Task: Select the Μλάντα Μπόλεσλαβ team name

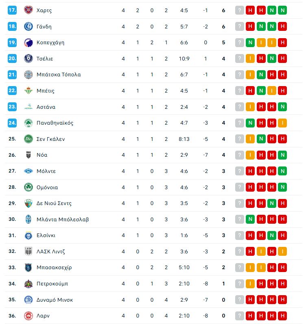Action: coord(63,219)
